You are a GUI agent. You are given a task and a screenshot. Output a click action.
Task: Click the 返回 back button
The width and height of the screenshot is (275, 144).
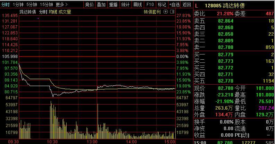[187, 5]
